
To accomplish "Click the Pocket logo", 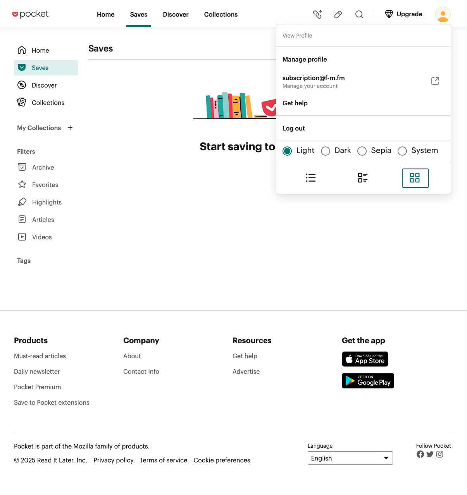I will (31, 14).
